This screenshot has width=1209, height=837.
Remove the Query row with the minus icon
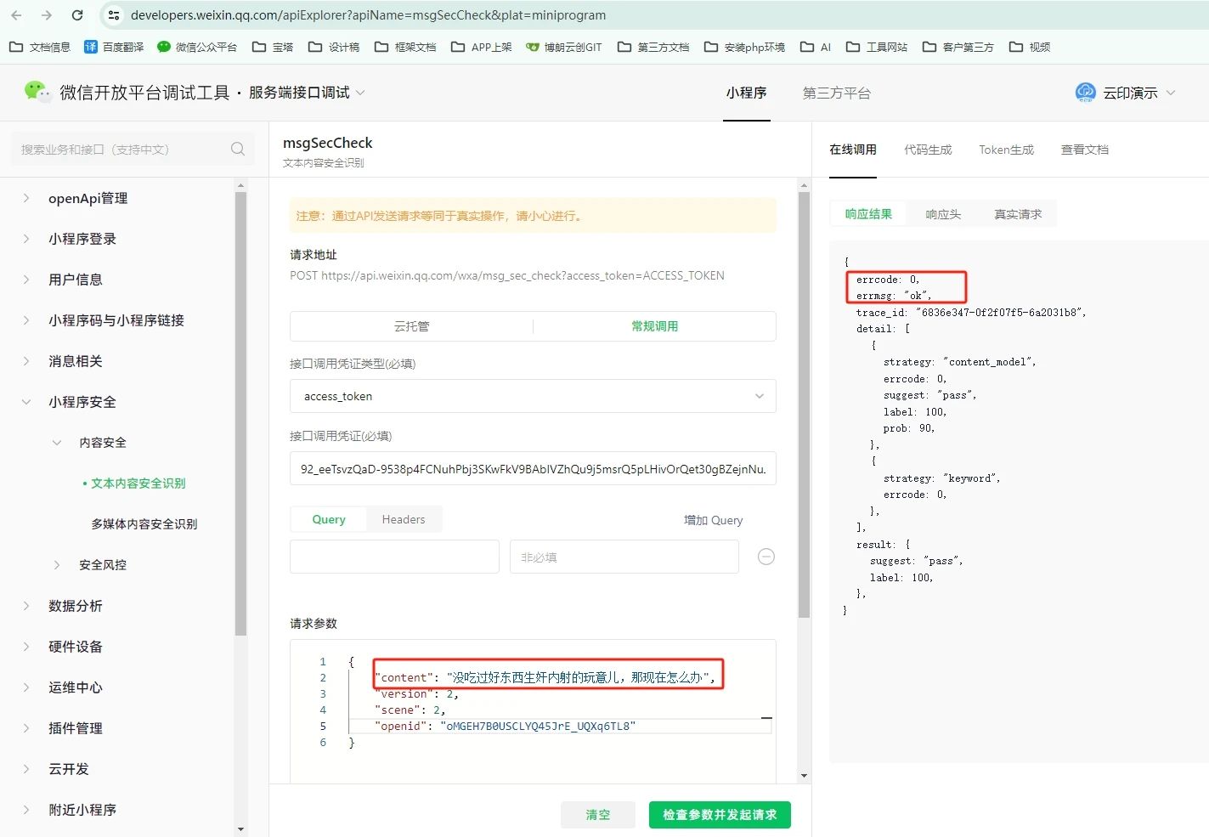point(766,557)
